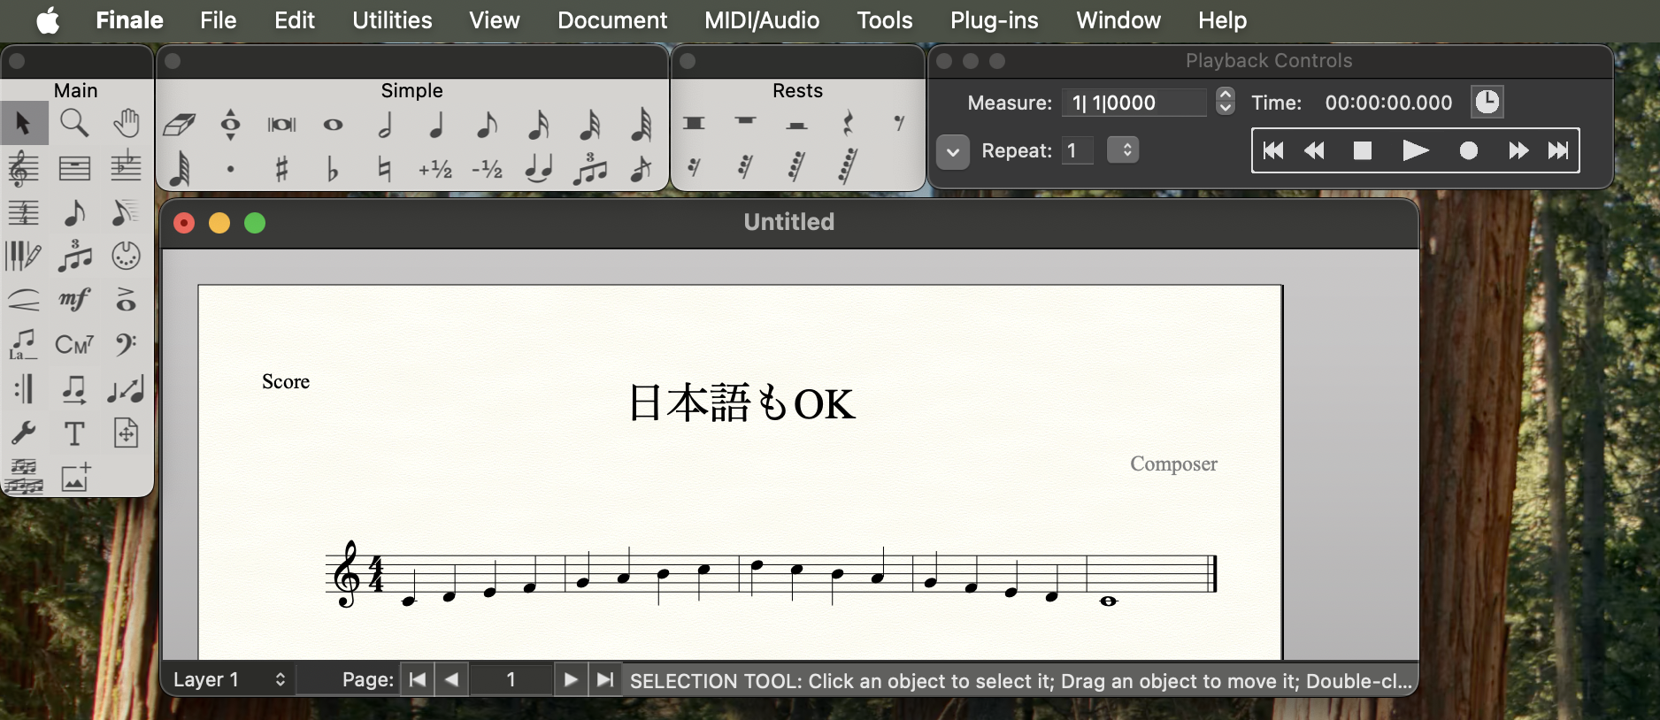Select the Tie tool in Simple palette
Image resolution: width=1660 pixels, height=720 pixels.
click(538, 168)
